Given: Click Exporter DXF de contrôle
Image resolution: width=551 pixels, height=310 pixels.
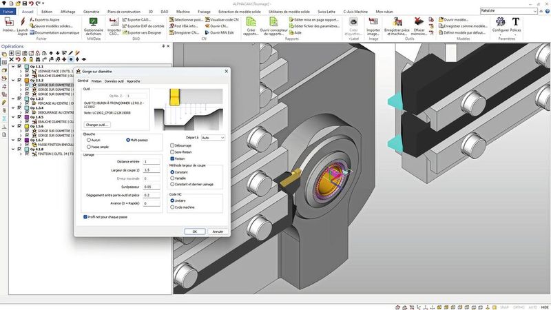Looking at the screenshot, I should (143, 26).
